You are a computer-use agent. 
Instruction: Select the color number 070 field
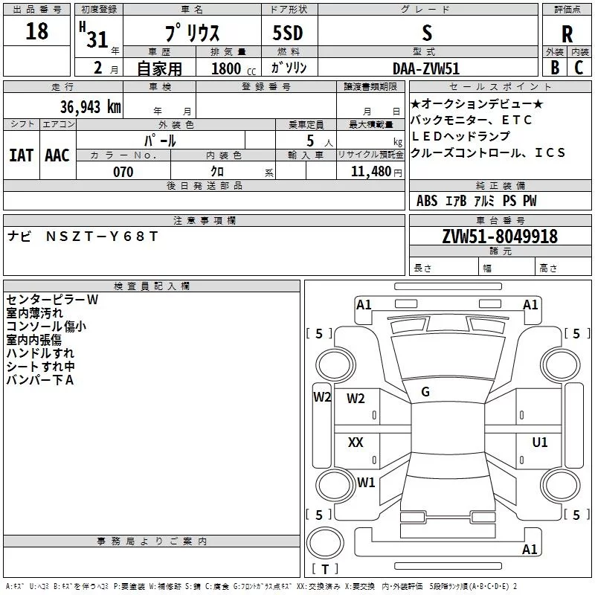123,172
